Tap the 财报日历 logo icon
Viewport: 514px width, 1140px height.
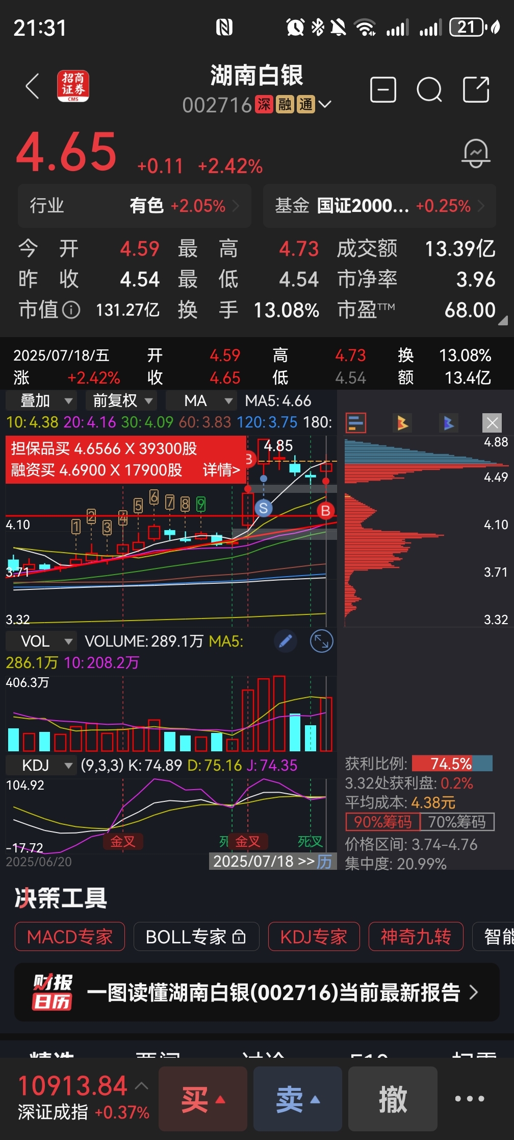click(53, 992)
